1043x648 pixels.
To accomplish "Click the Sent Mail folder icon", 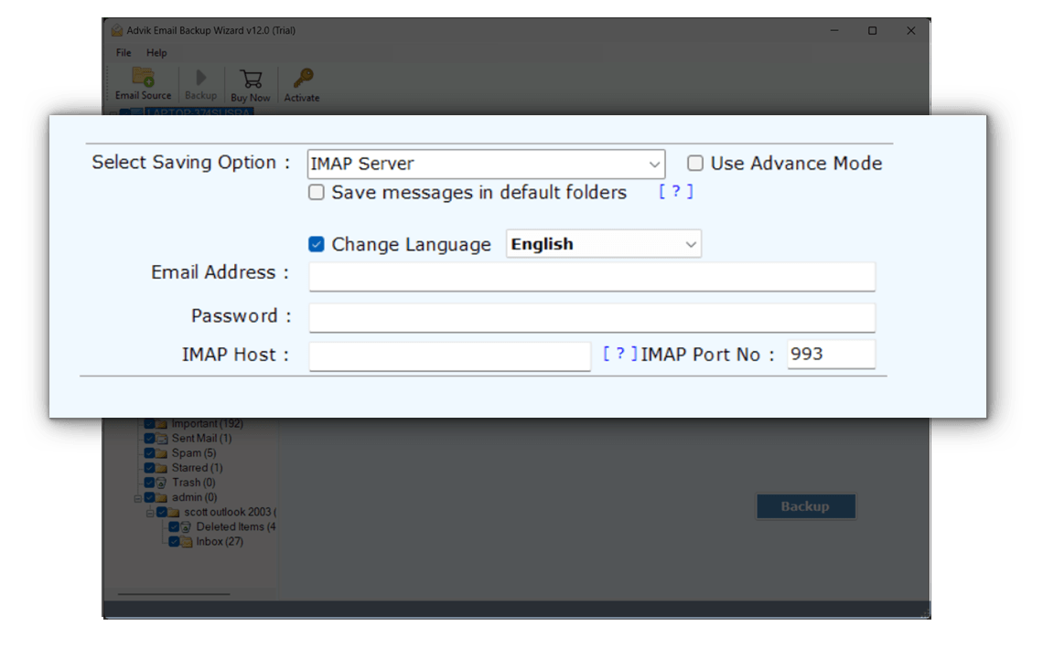I will 162,439.
